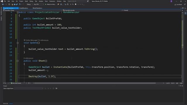Click the editor vertical scrollbar

pos(182,34)
